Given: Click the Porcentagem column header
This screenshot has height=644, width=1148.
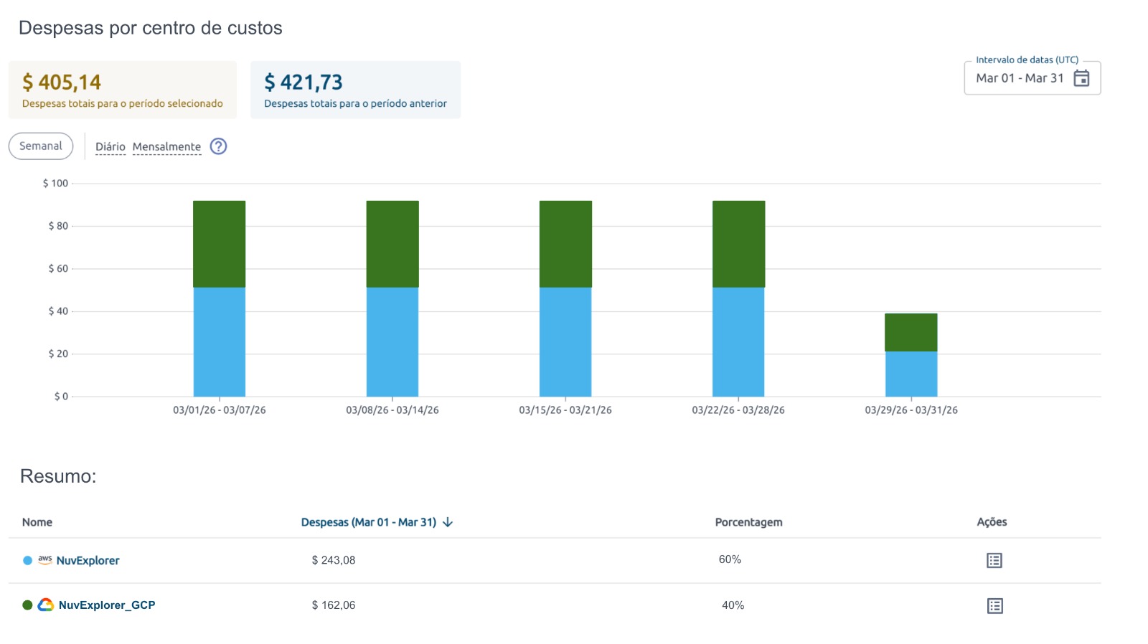Looking at the screenshot, I should pyautogui.click(x=748, y=522).
